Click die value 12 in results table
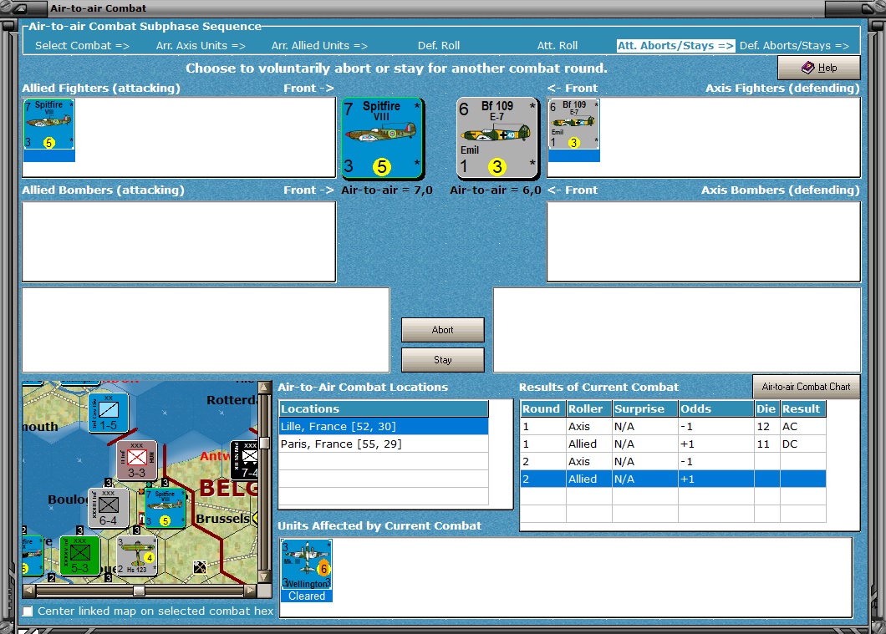 (x=763, y=426)
